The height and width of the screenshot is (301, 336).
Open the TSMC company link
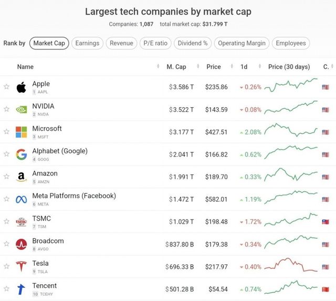coord(41,219)
